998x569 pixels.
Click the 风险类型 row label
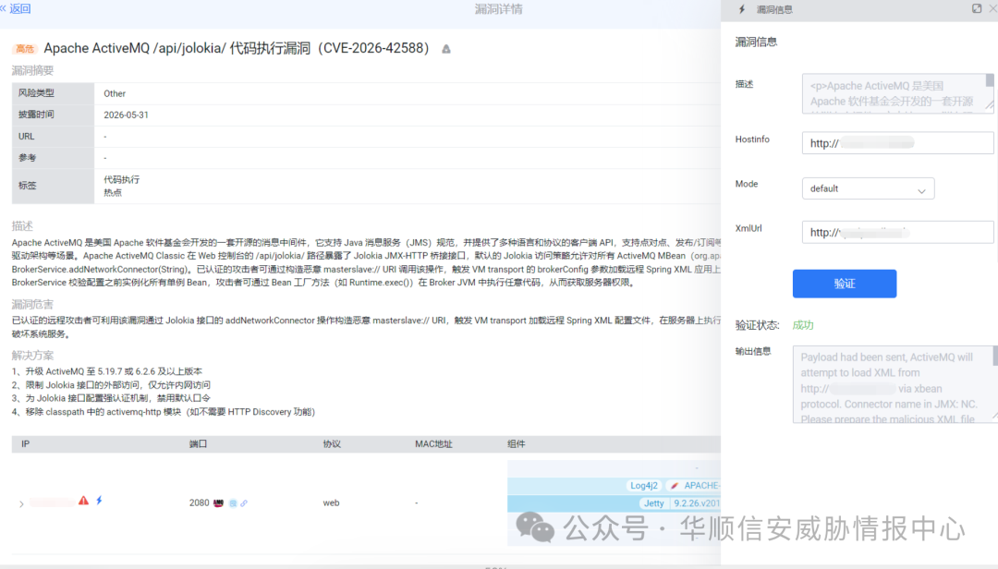click(36, 93)
